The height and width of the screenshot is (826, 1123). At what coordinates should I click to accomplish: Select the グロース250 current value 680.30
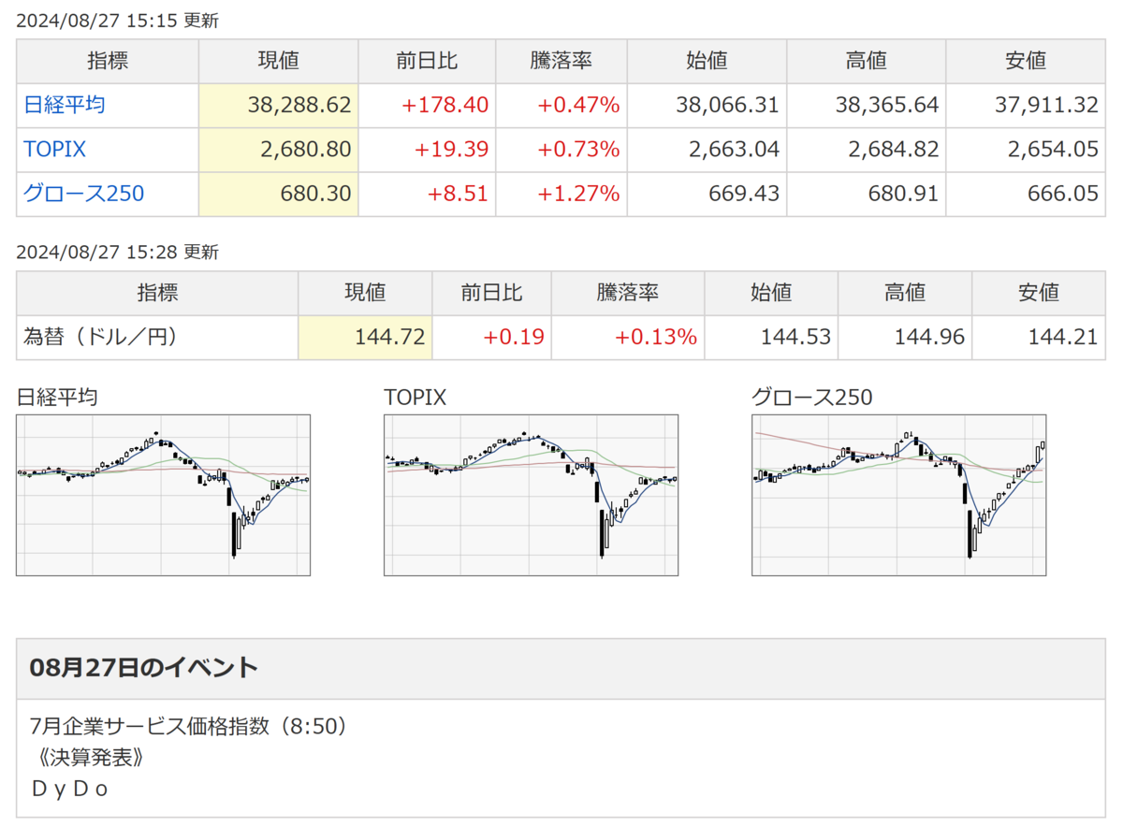click(316, 194)
